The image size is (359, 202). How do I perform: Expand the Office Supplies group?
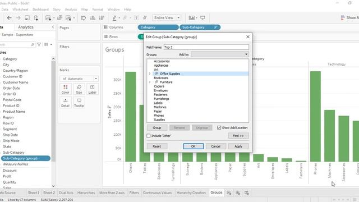tap(150, 74)
